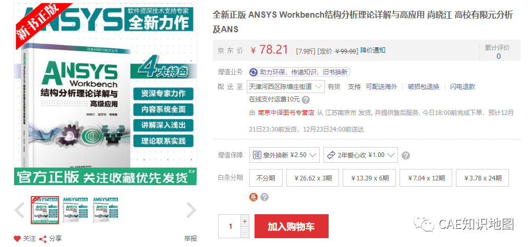Select the third book thumbnail

pyautogui.click(x=106, y=210)
